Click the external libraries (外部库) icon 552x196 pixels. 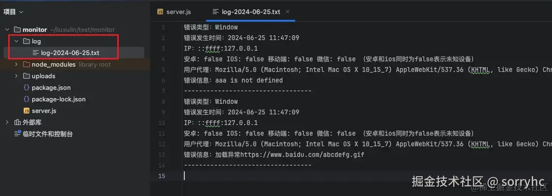click(18, 123)
